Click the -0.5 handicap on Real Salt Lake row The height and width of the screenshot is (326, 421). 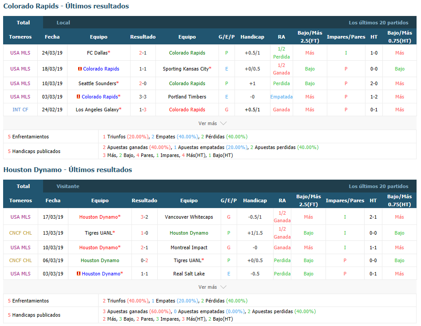point(255,274)
